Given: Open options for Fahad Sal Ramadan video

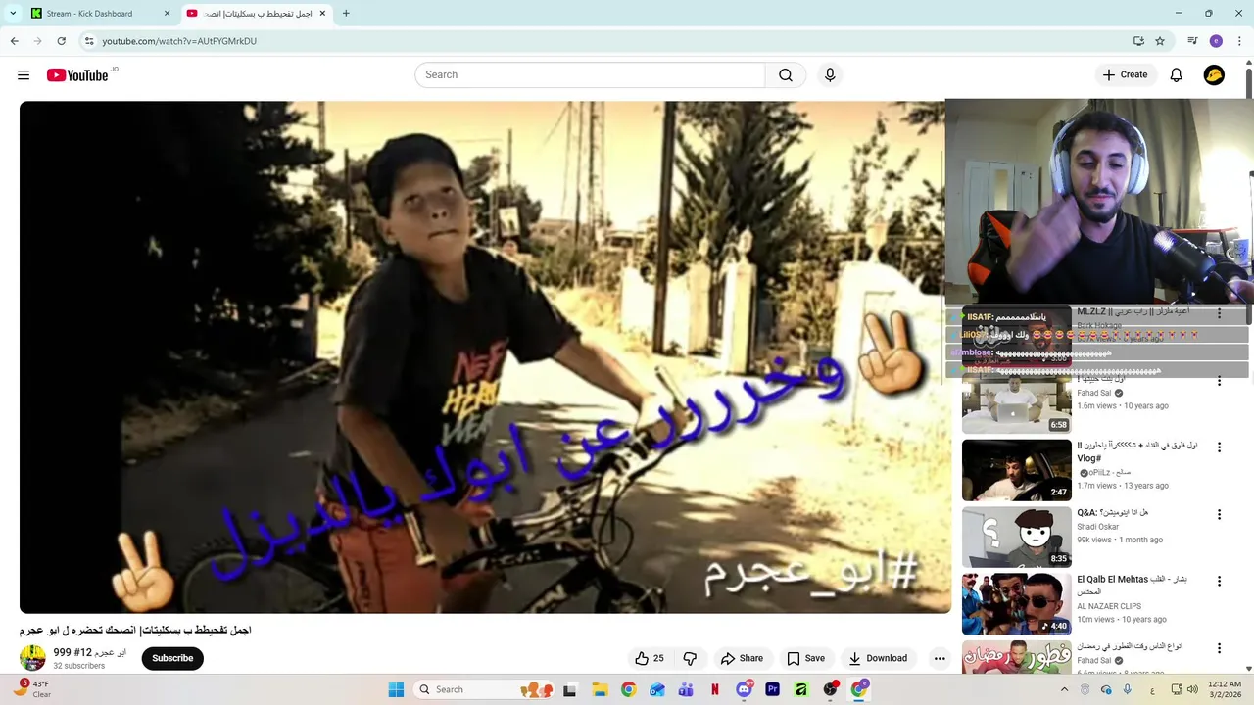Looking at the screenshot, I should point(1219,648).
